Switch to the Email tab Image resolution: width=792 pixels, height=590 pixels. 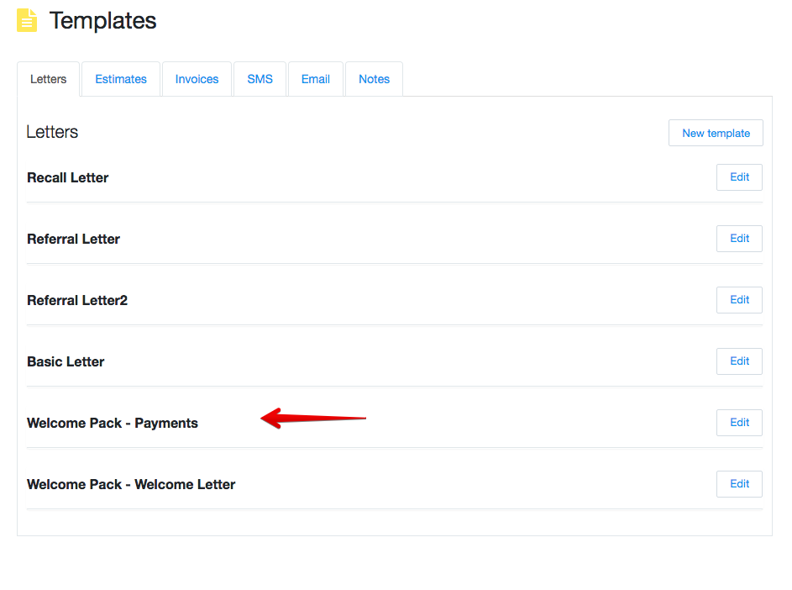point(316,79)
